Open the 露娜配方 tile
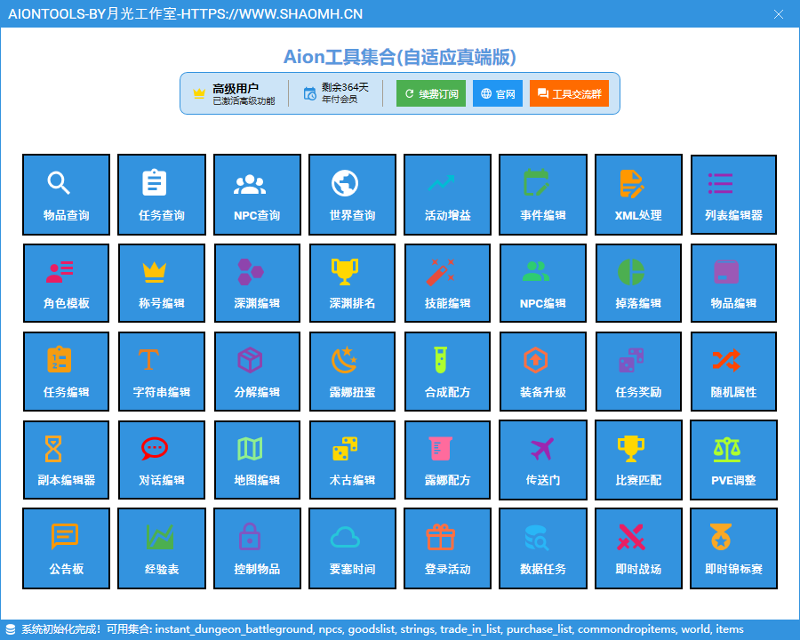The image size is (800, 640). [447, 460]
